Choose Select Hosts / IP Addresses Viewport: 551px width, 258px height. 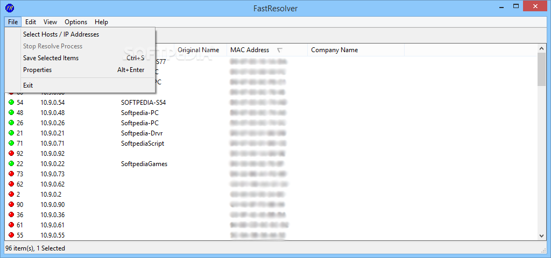[80, 34]
